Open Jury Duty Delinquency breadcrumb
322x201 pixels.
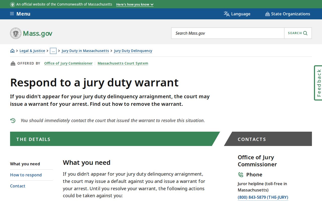click(x=133, y=51)
